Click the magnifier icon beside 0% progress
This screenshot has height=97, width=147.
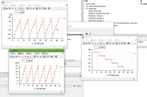click(x=81, y=86)
